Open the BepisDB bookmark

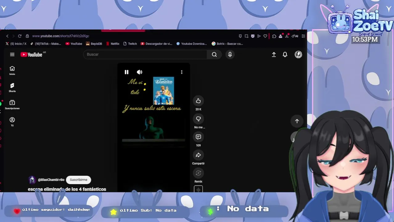pos(94,44)
